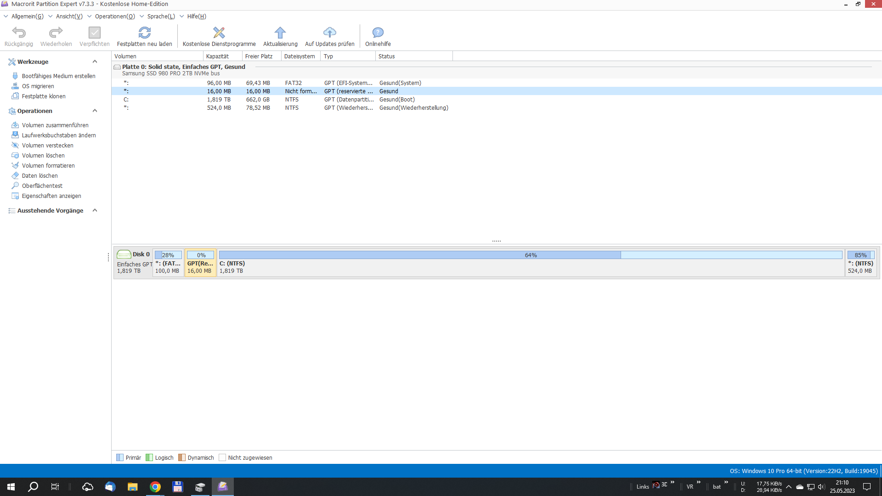Click the Festplatten neu laden refresh icon
Image resolution: width=882 pixels, height=496 pixels.
pyautogui.click(x=144, y=33)
